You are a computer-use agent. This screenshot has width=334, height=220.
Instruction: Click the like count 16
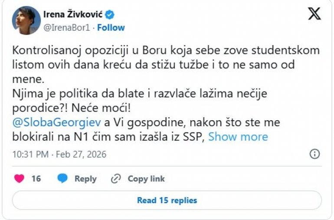[x=36, y=178]
